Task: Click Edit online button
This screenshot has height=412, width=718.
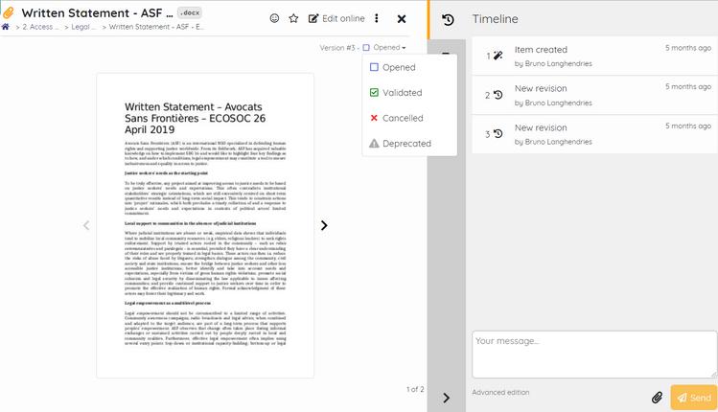Action: (x=336, y=18)
